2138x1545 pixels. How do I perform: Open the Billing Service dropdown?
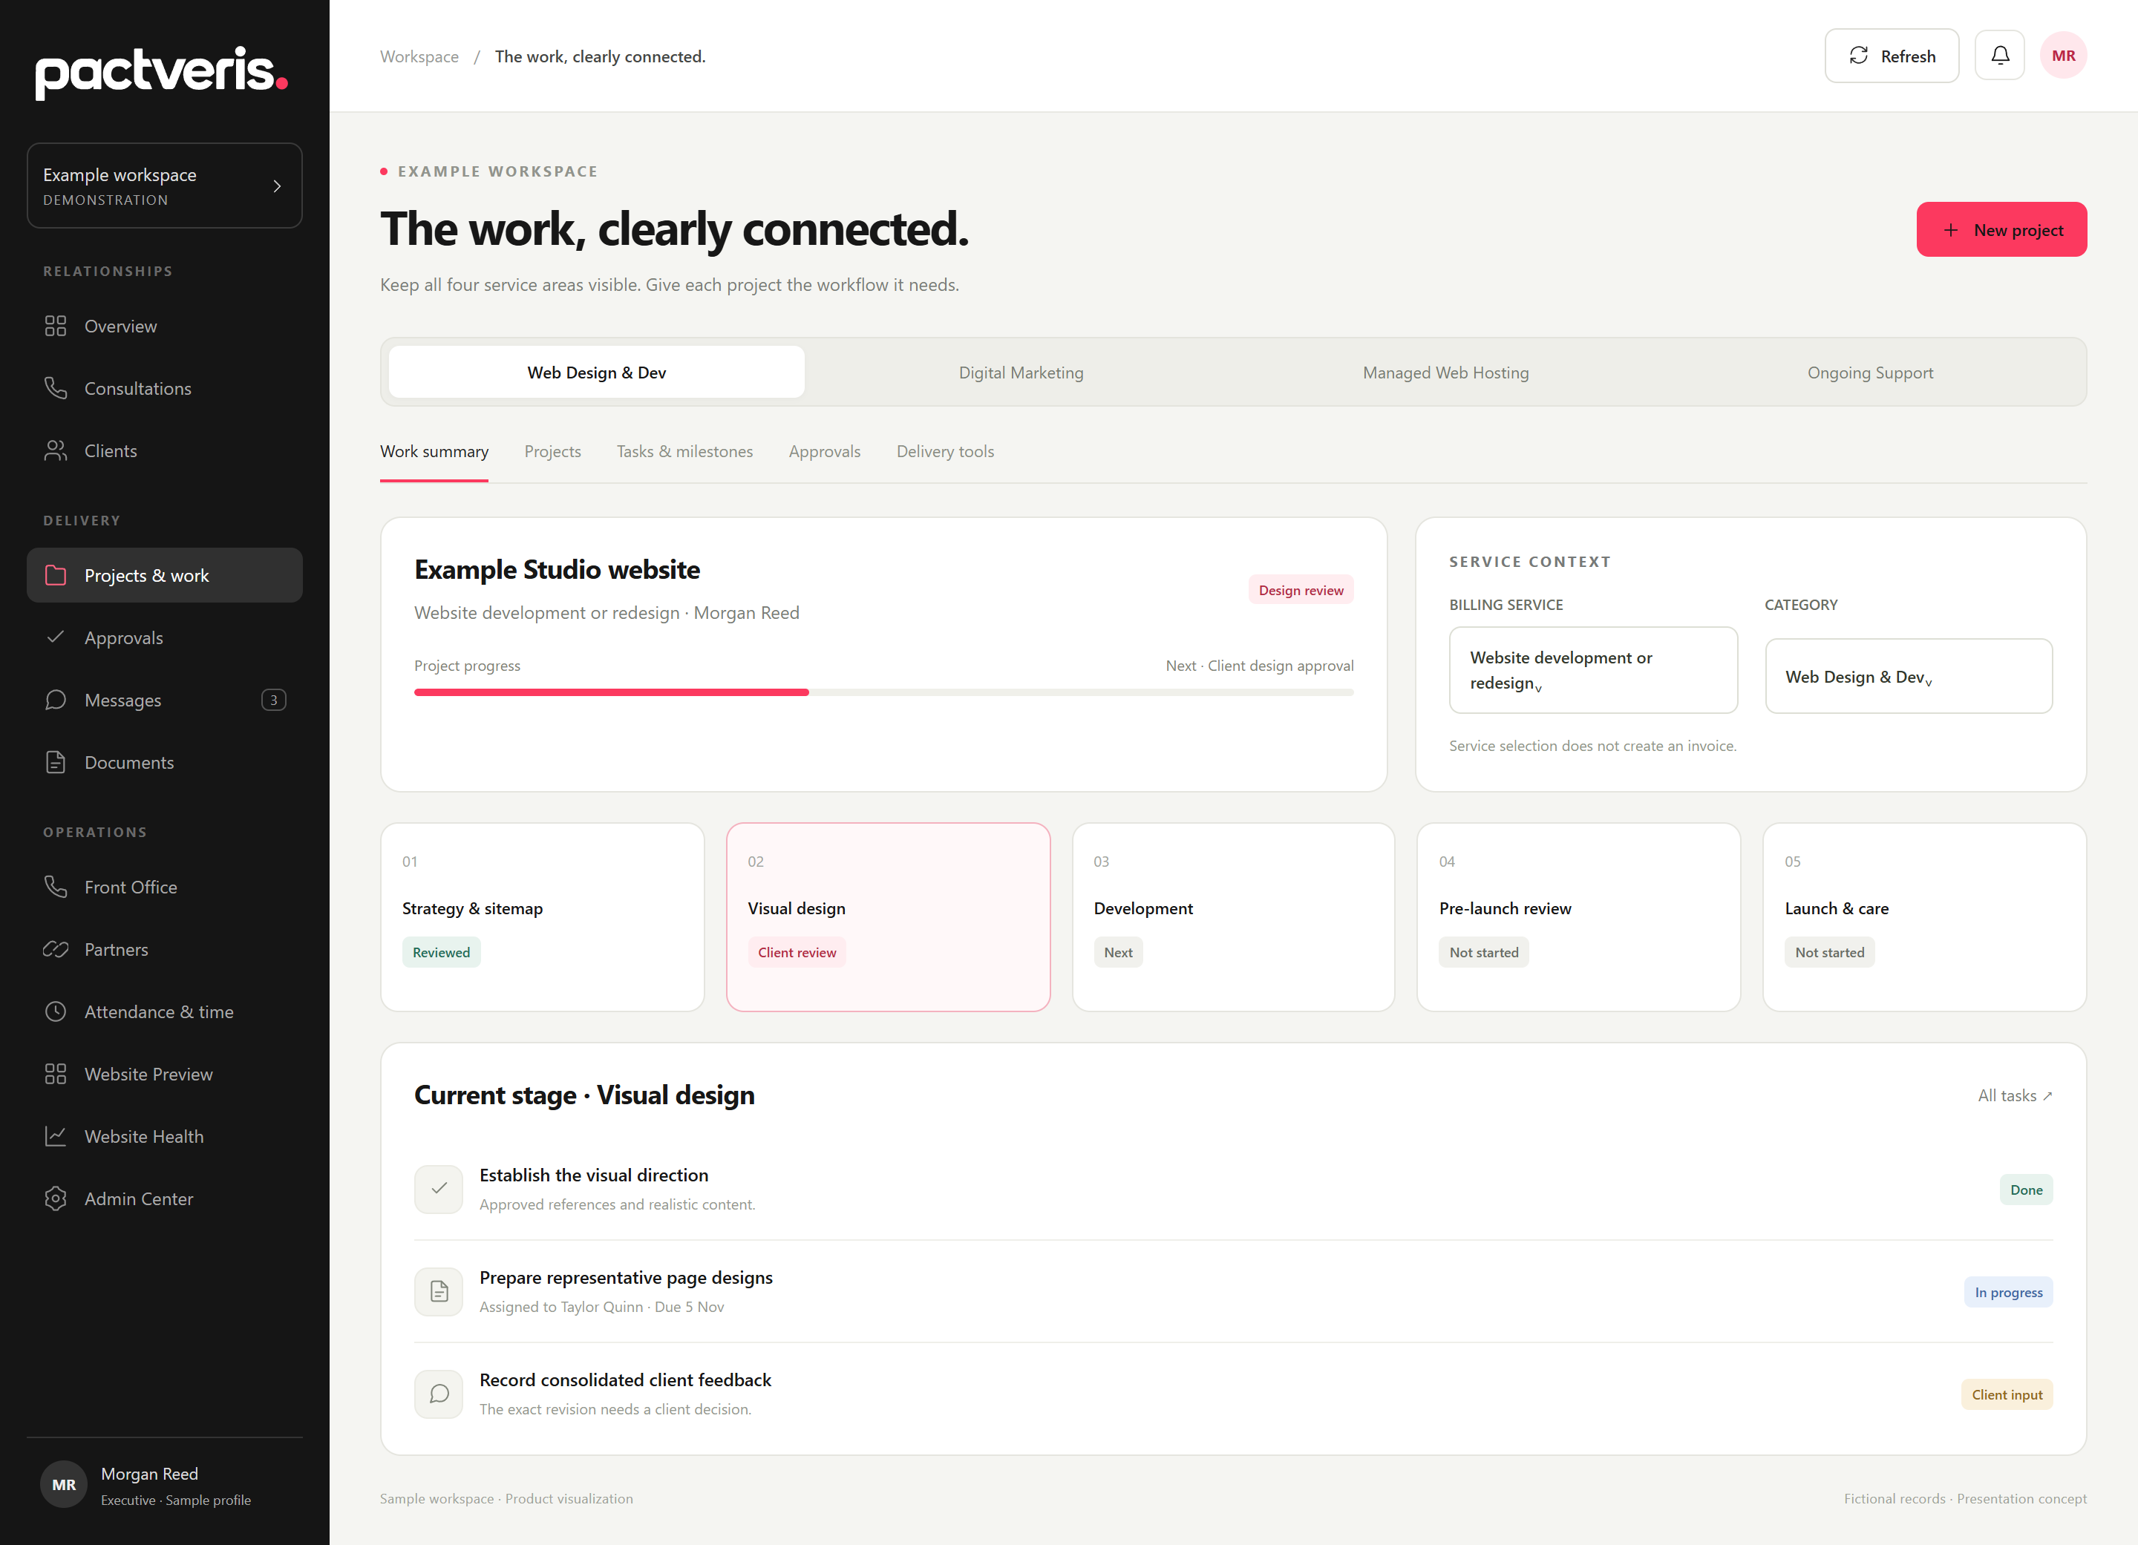point(1593,670)
